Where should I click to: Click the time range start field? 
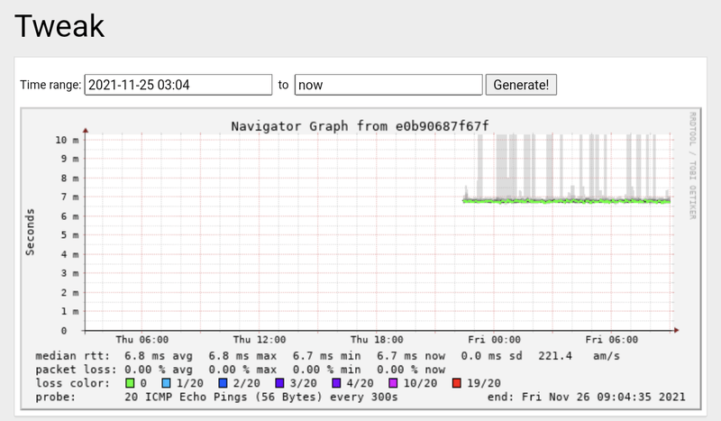tap(178, 85)
